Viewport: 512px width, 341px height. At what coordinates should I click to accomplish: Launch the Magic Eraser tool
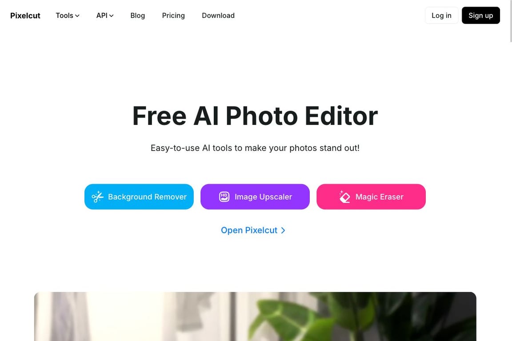(371, 197)
